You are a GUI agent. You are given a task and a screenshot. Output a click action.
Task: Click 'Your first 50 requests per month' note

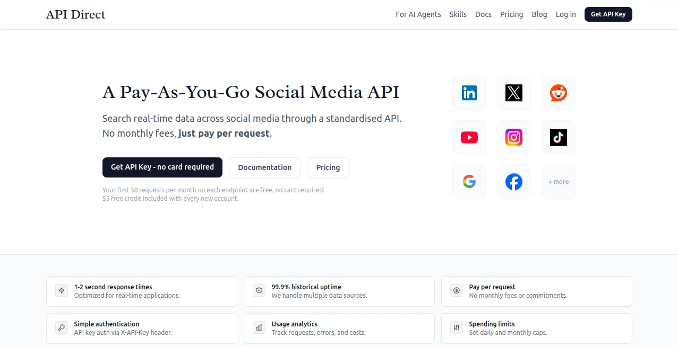213,190
